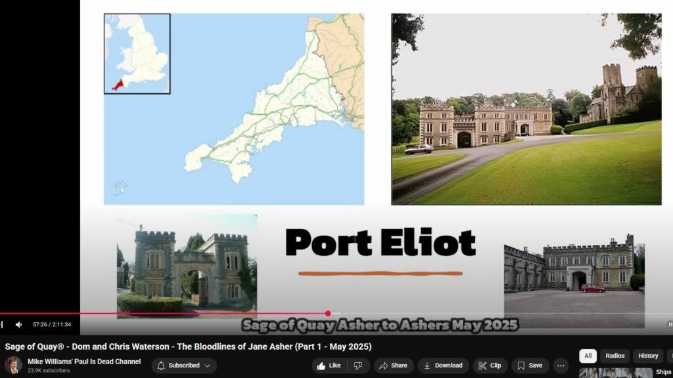Screen dimensions: 673x378
Task: Open more actions menu (three dots)
Action: click(561, 366)
